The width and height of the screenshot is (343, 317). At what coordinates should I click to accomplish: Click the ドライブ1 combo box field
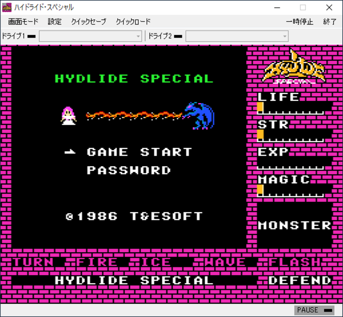click(x=90, y=36)
